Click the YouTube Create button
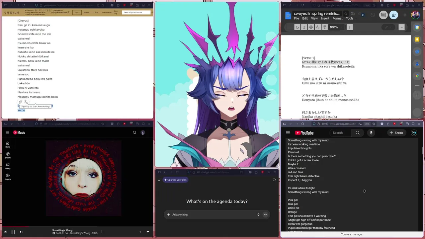Viewport: 425px width, 239px height. click(x=396, y=132)
